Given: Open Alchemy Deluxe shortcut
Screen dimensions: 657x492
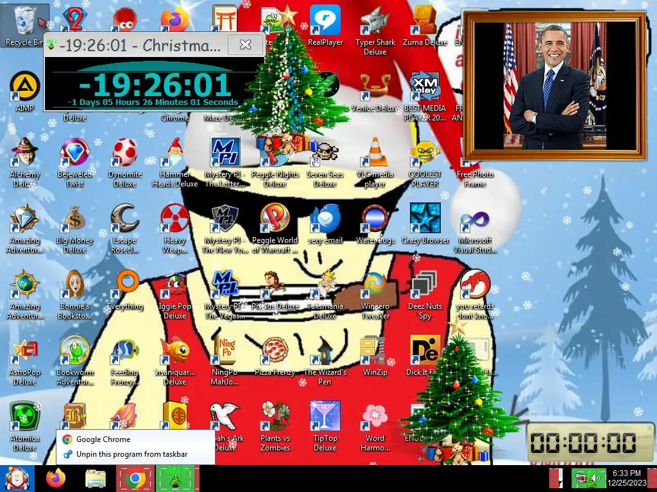Looking at the screenshot, I should pos(25,162).
